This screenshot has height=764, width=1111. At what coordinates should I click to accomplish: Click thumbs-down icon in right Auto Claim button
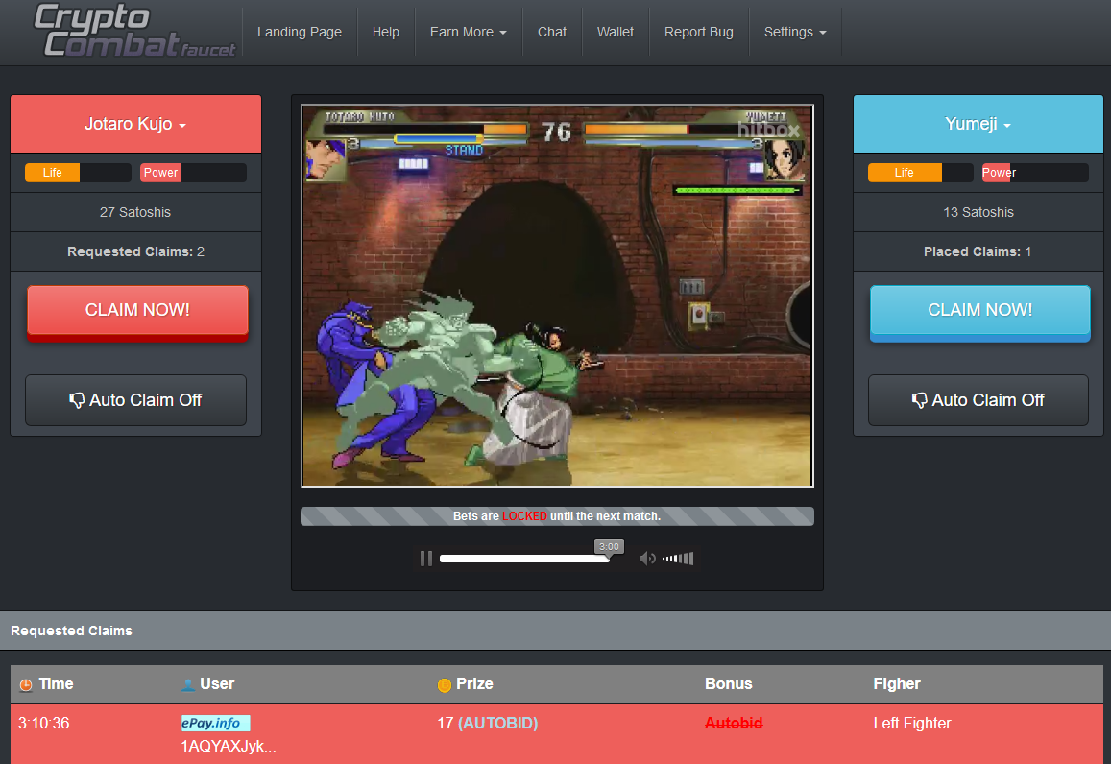[x=919, y=401]
